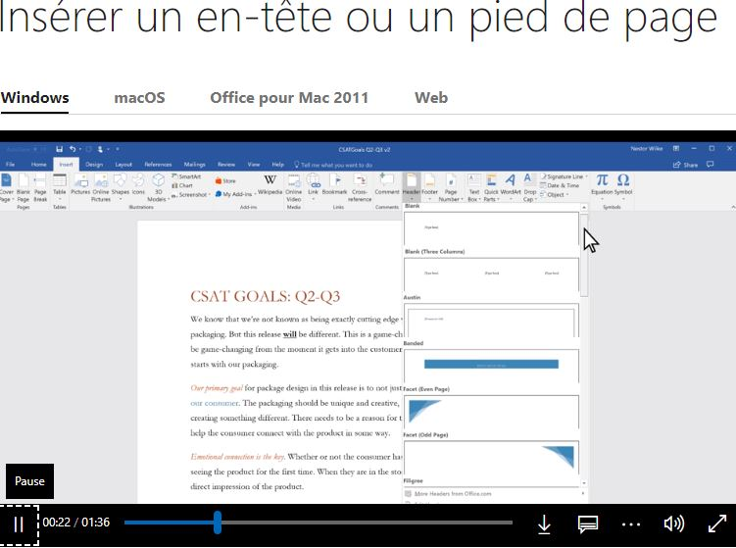This screenshot has width=736, height=548.
Task: Open the My Add-ins dropdown
Action: coord(234,194)
